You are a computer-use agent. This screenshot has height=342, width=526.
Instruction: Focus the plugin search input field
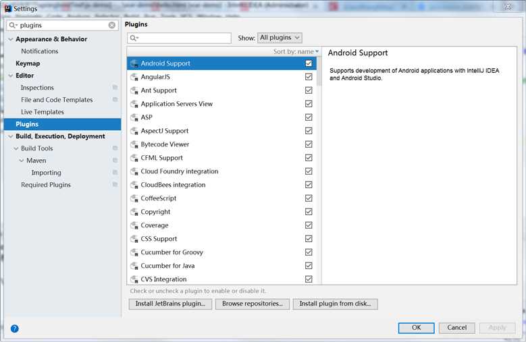pos(179,38)
